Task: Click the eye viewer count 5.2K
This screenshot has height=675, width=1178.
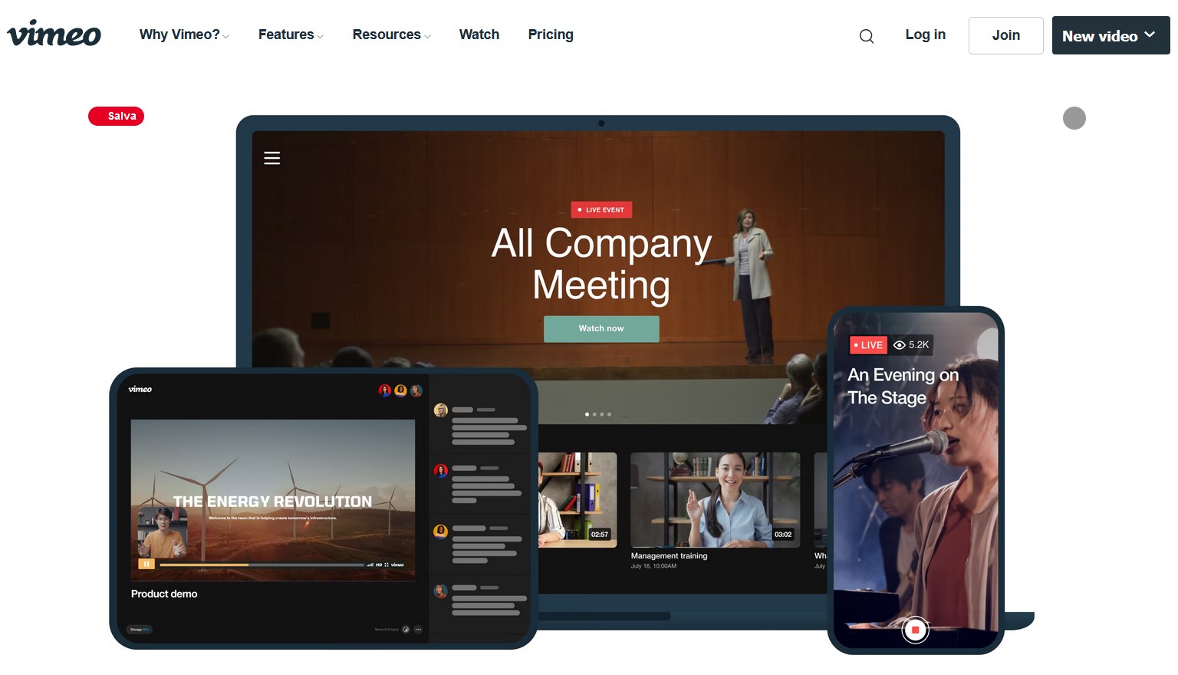Action: point(911,345)
